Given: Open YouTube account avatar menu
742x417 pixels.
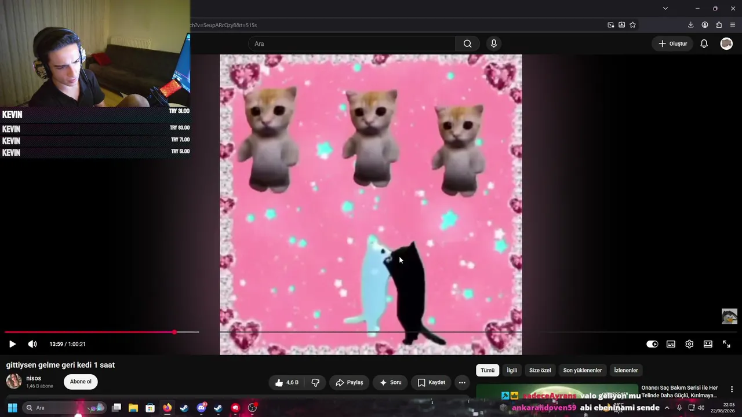Looking at the screenshot, I should pos(726,43).
